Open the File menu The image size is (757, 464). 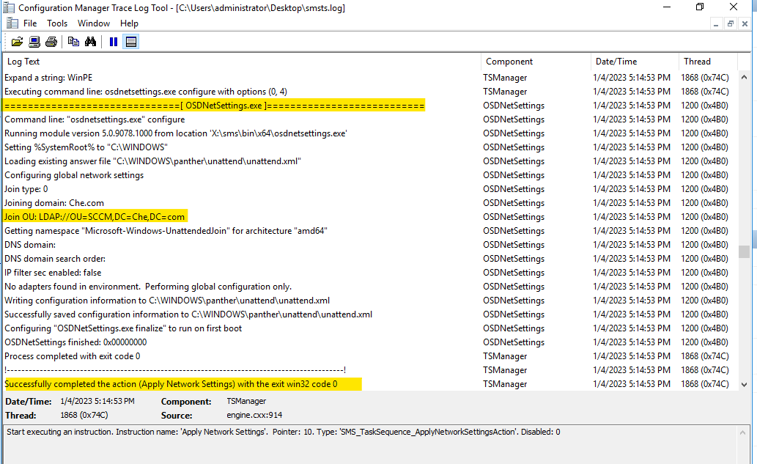tap(30, 23)
